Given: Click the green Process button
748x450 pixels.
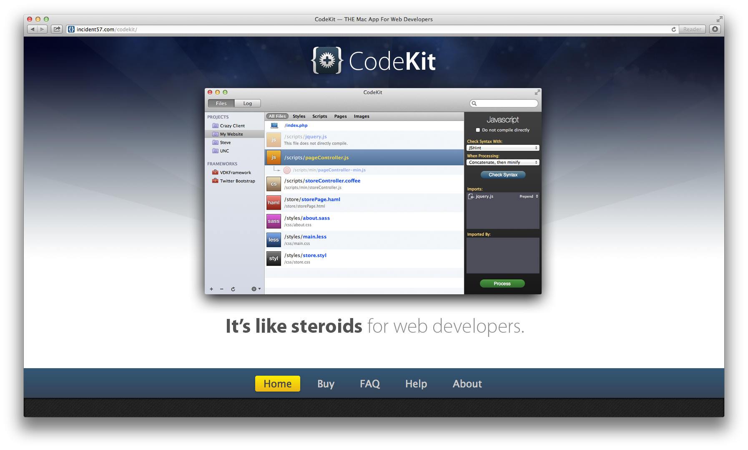Looking at the screenshot, I should click(502, 283).
